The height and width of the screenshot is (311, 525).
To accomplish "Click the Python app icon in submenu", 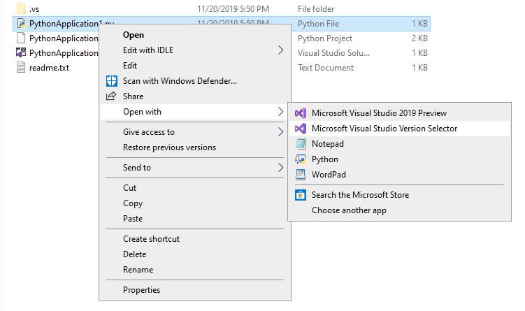I will pos(301,159).
